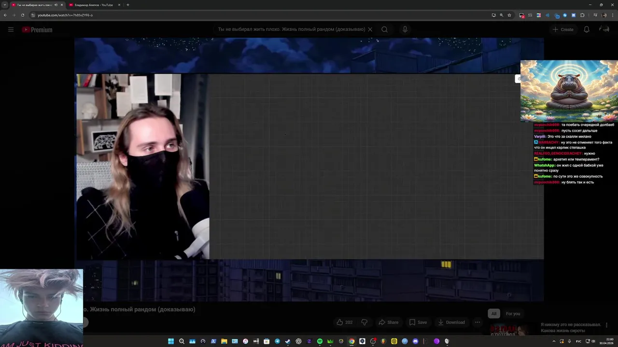Switch to Chrome in the taskbar
This screenshot has height=347, width=618.
click(x=351, y=341)
